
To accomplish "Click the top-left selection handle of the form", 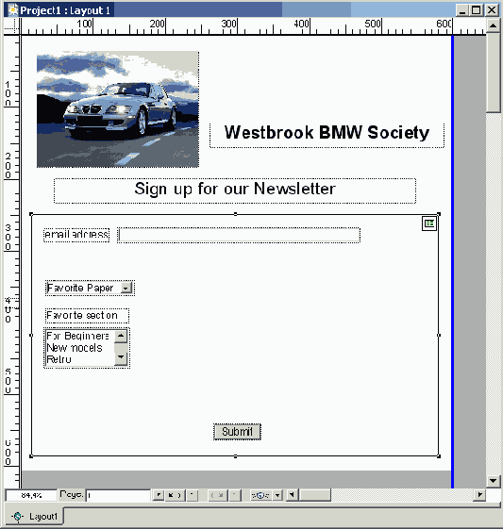I will 31,214.
